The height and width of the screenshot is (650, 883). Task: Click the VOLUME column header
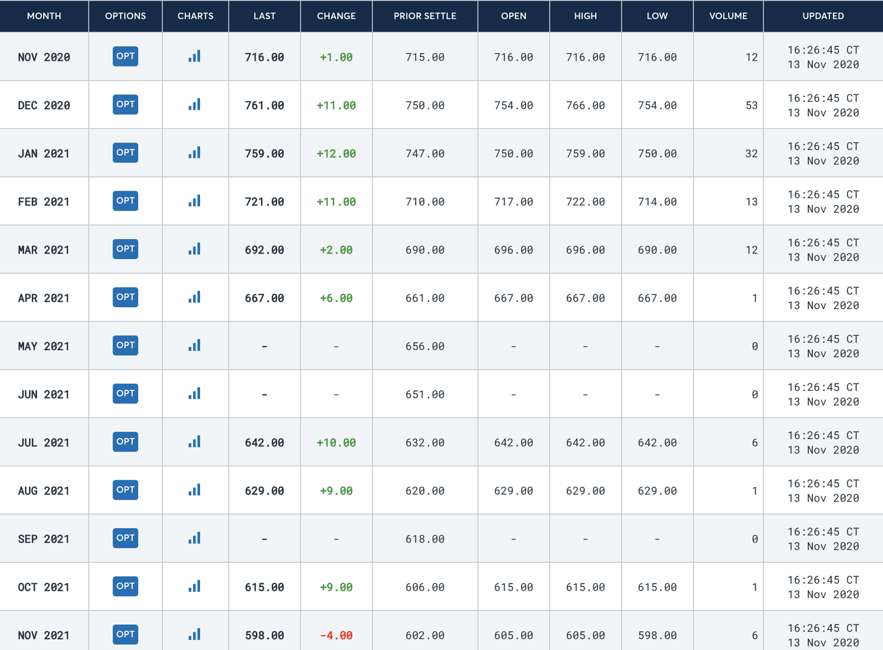click(728, 16)
